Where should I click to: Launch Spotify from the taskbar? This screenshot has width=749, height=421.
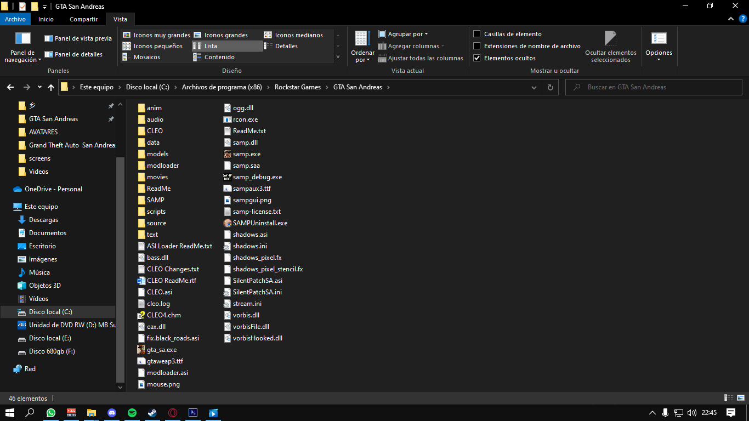tap(132, 413)
